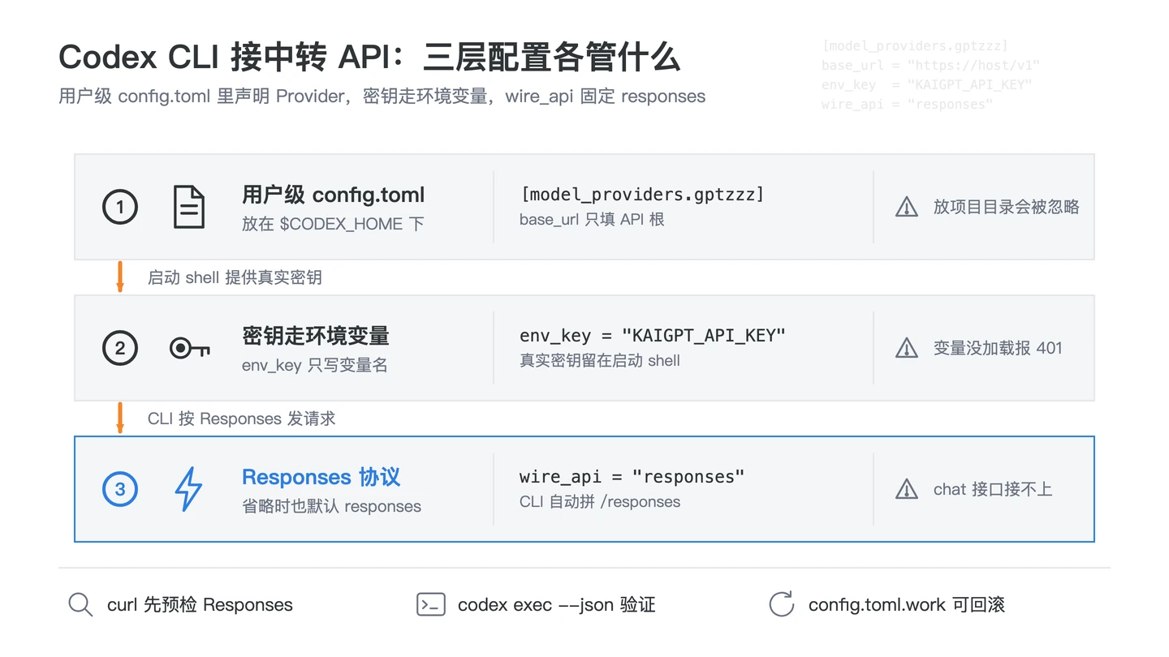Select the footer text "curl 先预检 Responses"
Image resolution: width=1169 pixels, height=657 pixels.
[x=200, y=605]
